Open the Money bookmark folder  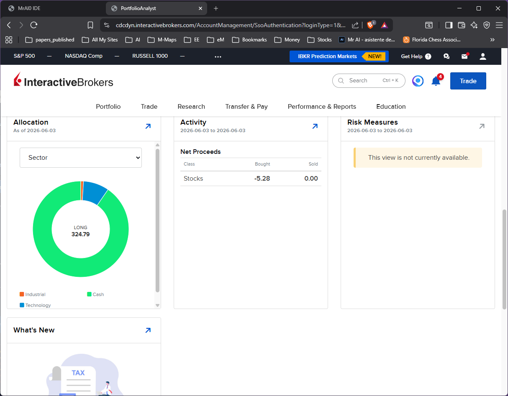pyautogui.click(x=287, y=40)
